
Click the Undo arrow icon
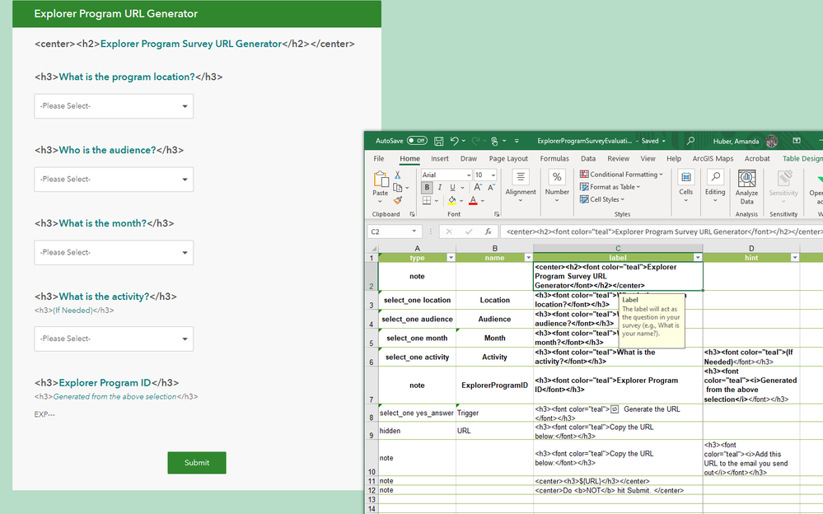tap(455, 141)
